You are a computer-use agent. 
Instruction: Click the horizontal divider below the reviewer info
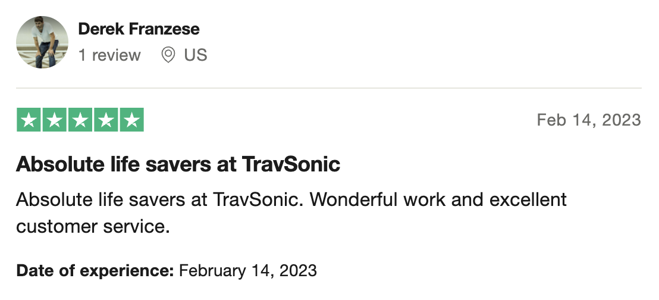329,88
